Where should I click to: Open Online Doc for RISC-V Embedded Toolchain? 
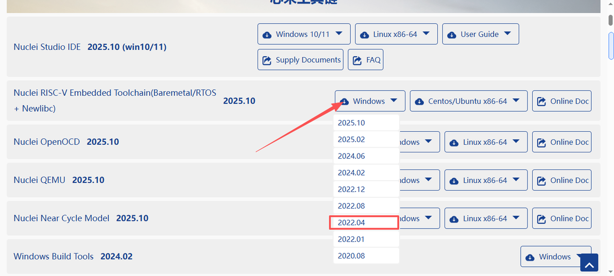pyautogui.click(x=561, y=101)
